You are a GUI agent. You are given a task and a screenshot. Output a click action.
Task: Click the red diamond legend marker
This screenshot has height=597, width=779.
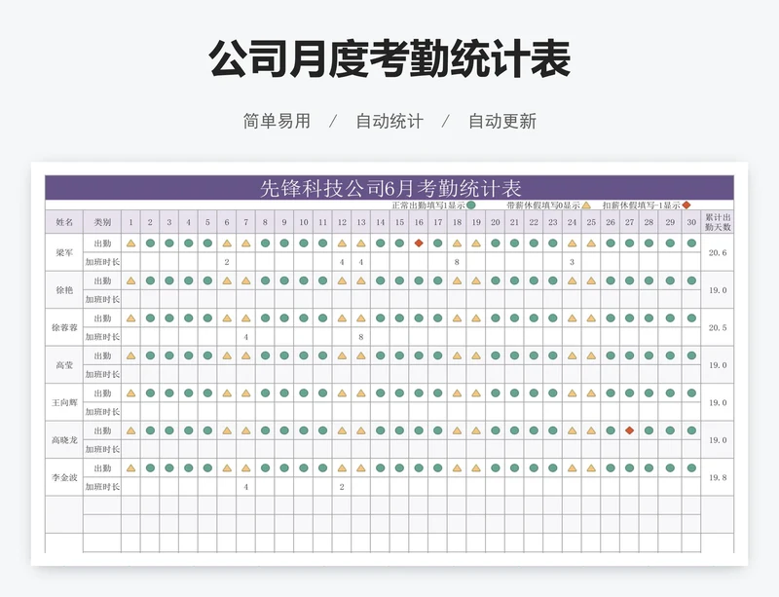coord(686,205)
